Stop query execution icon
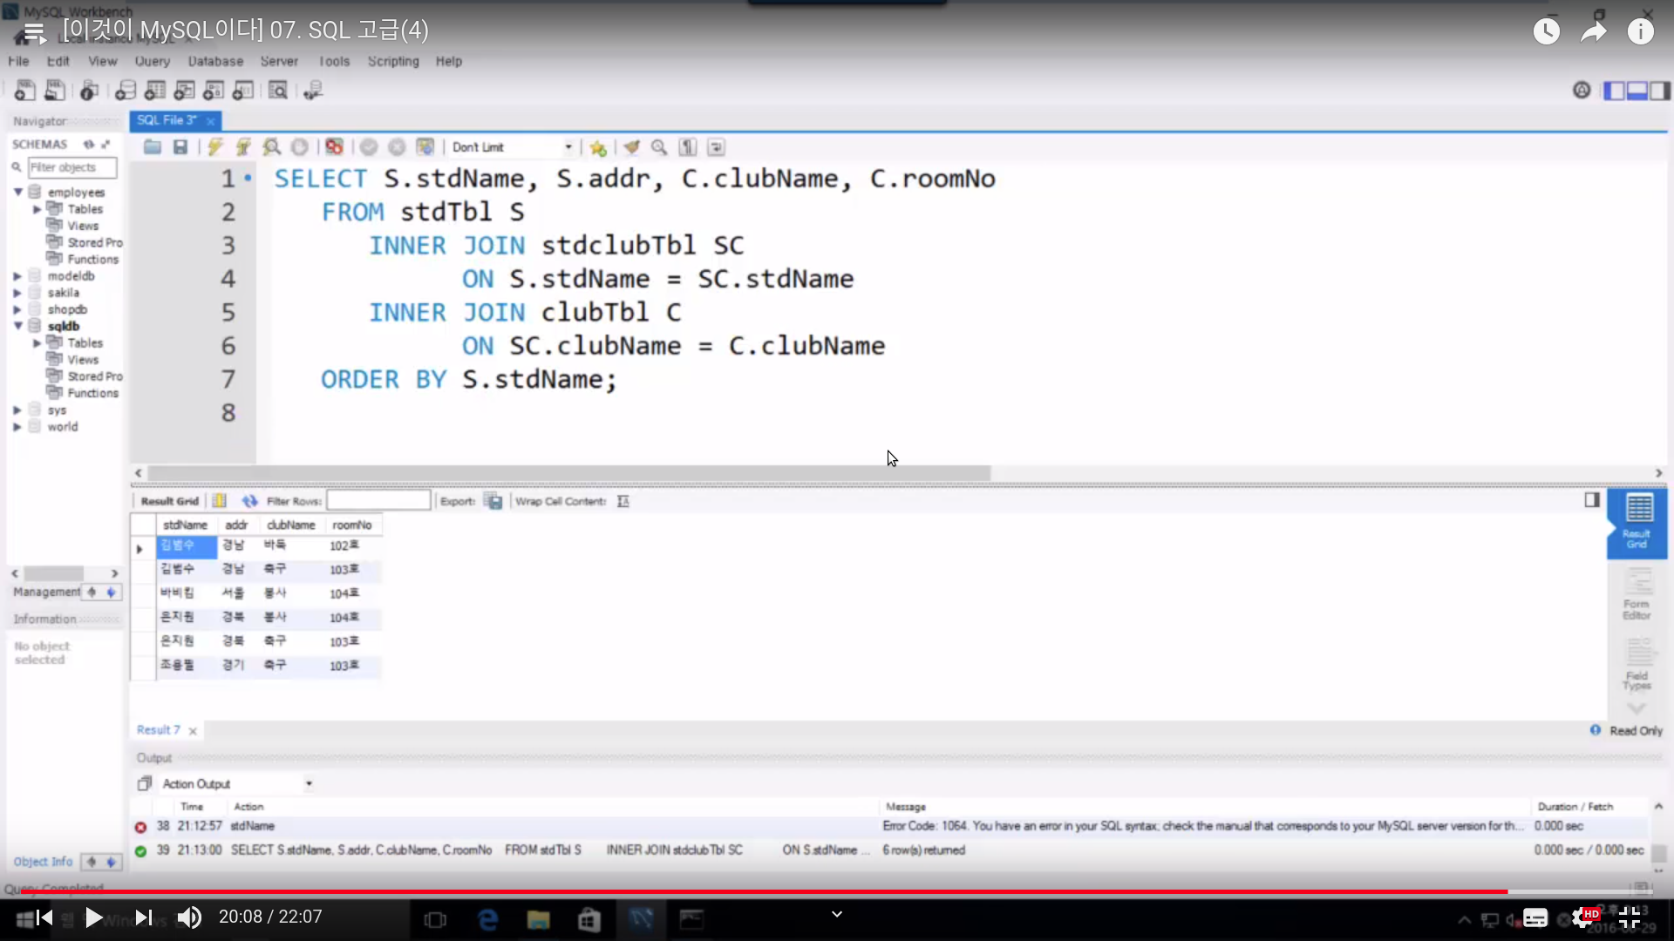1674x941 pixels. pyautogui.click(x=299, y=147)
